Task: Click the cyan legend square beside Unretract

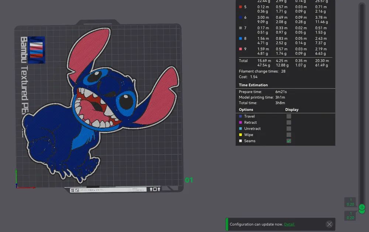Action: pos(241,129)
